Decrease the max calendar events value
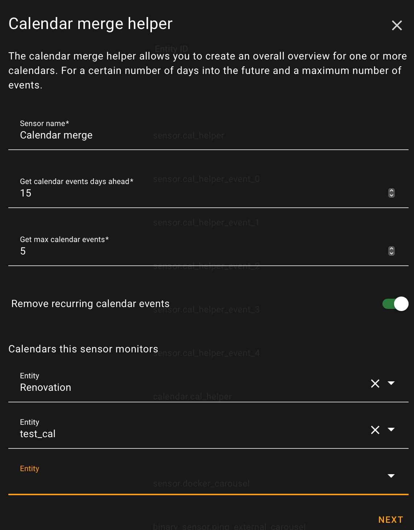 pos(392,253)
